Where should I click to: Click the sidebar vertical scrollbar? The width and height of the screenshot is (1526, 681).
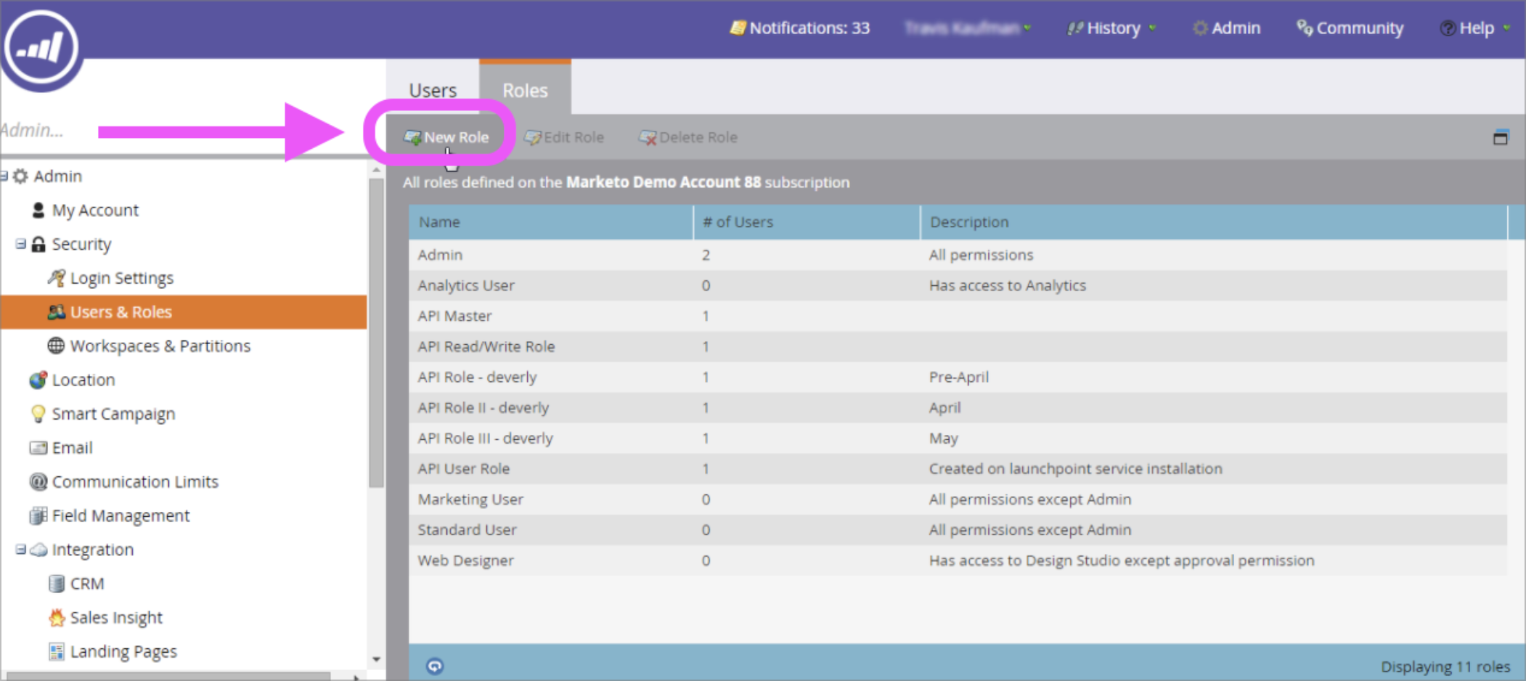[x=376, y=334]
